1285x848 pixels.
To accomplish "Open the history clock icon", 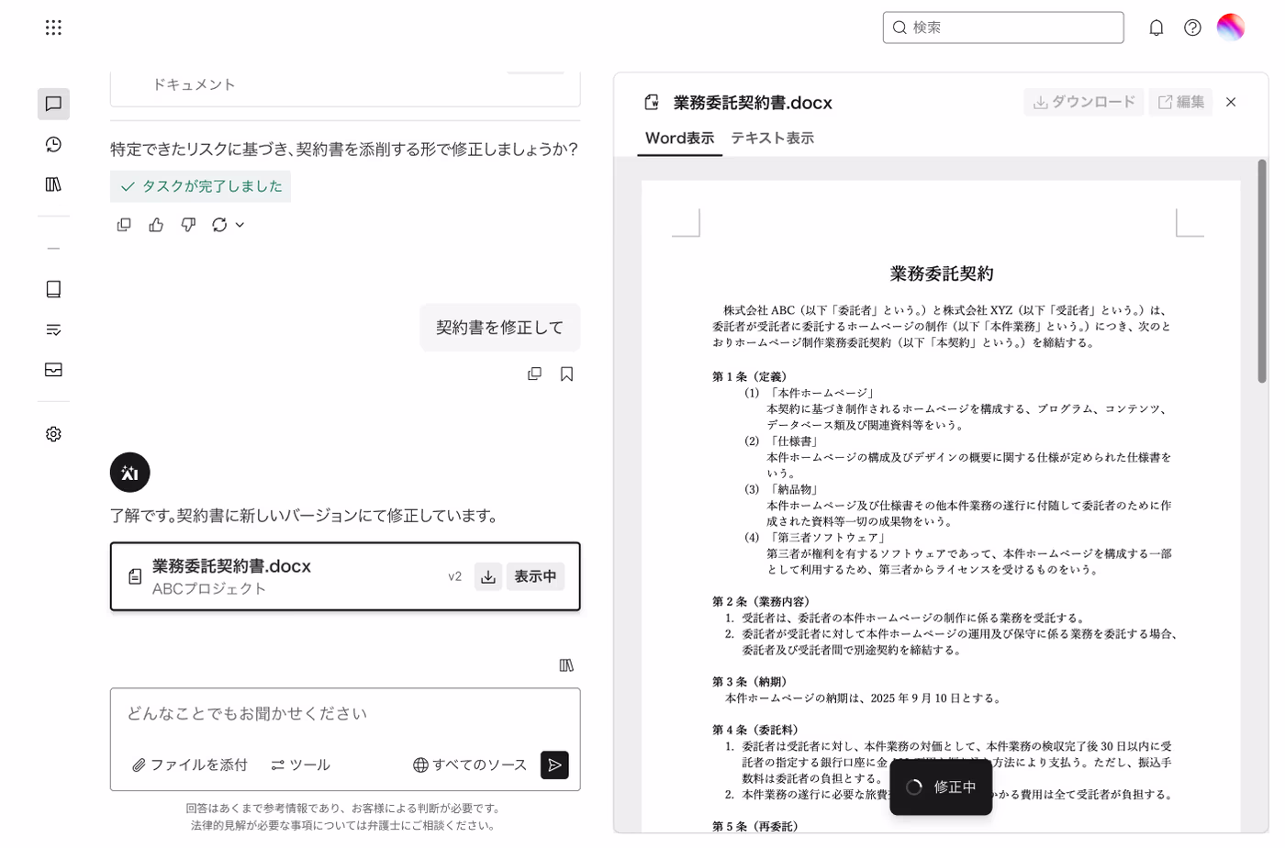I will [x=53, y=144].
